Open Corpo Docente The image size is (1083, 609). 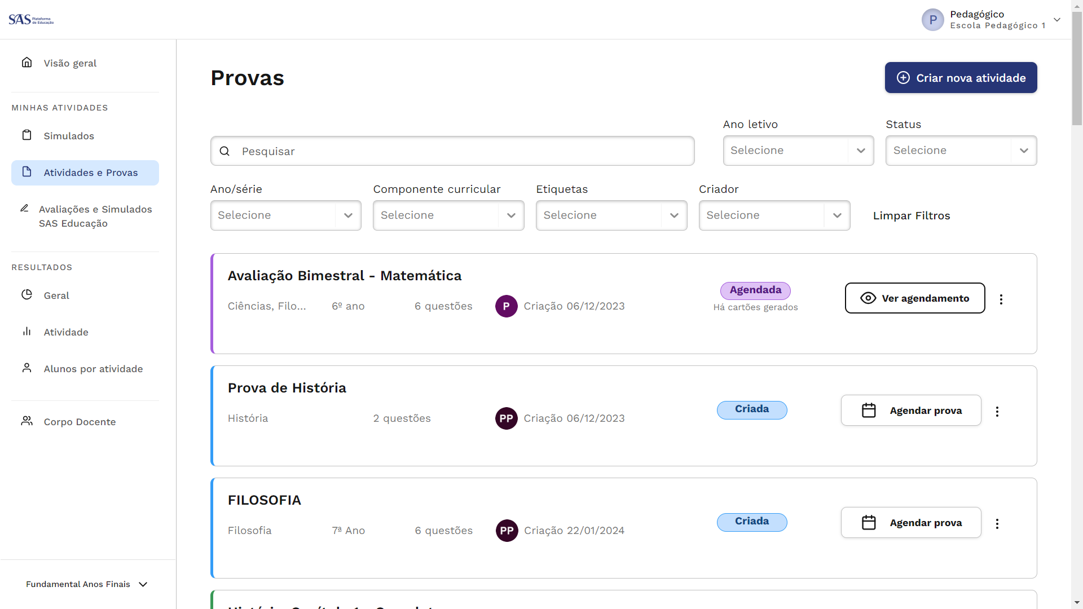click(x=85, y=422)
